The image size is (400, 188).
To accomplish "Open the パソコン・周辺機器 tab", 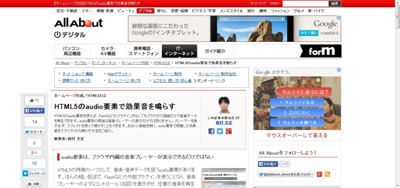I will pos(72,51).
